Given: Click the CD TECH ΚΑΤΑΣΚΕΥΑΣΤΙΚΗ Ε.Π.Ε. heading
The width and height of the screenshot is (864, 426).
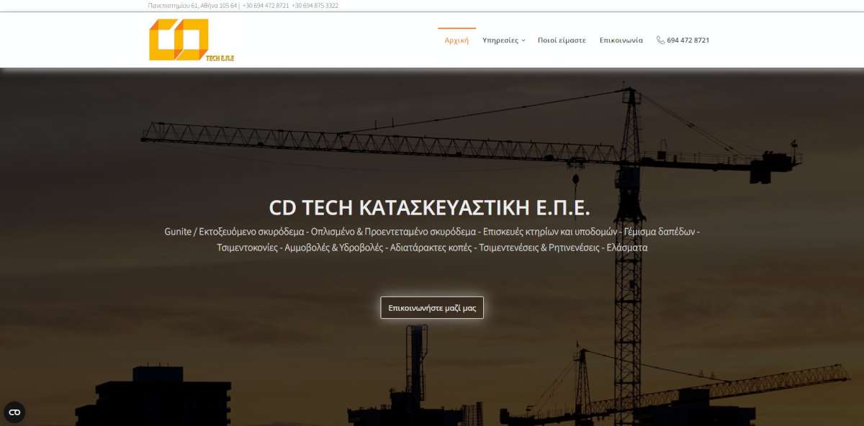Looking at the screenshot, I should click(431, 208).
